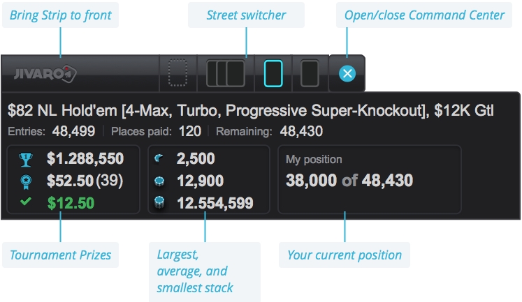Image resolution: width=522 pixels, height=302 pixels.
Task: Click the $1.288,550 first prize amount
Action: 85,159
